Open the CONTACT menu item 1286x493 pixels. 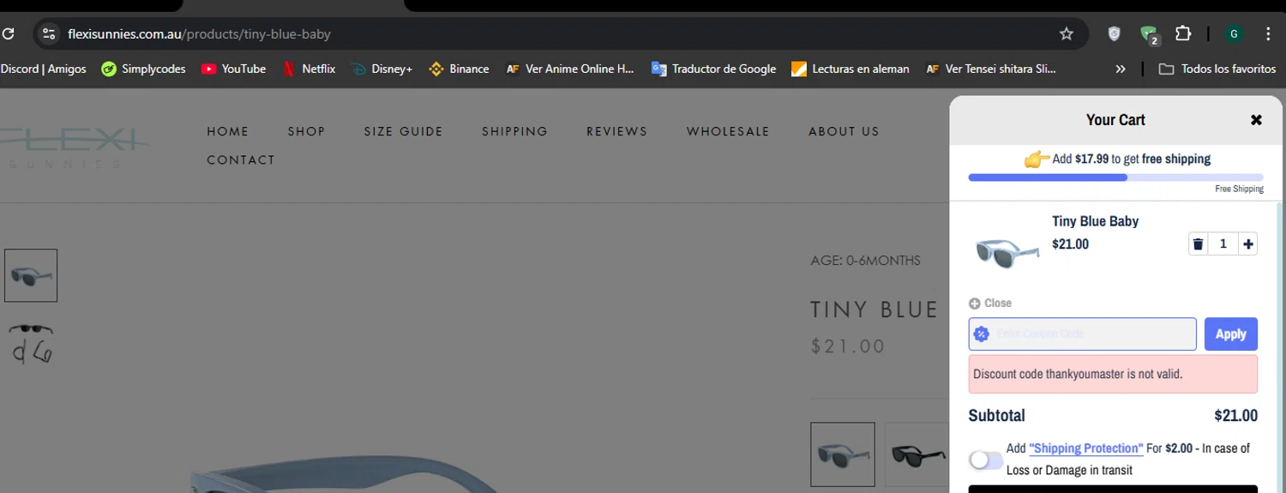click(x=241, y=159)
